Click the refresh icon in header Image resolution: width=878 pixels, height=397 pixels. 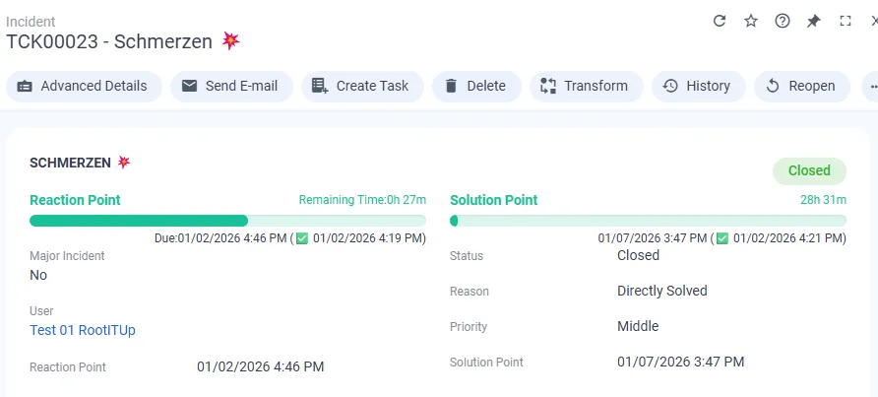tap(720, 21)
